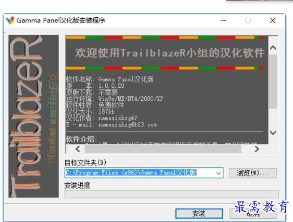
Task: Click the info text horizontal scrollbar left arrow
Action: [78, 149]
